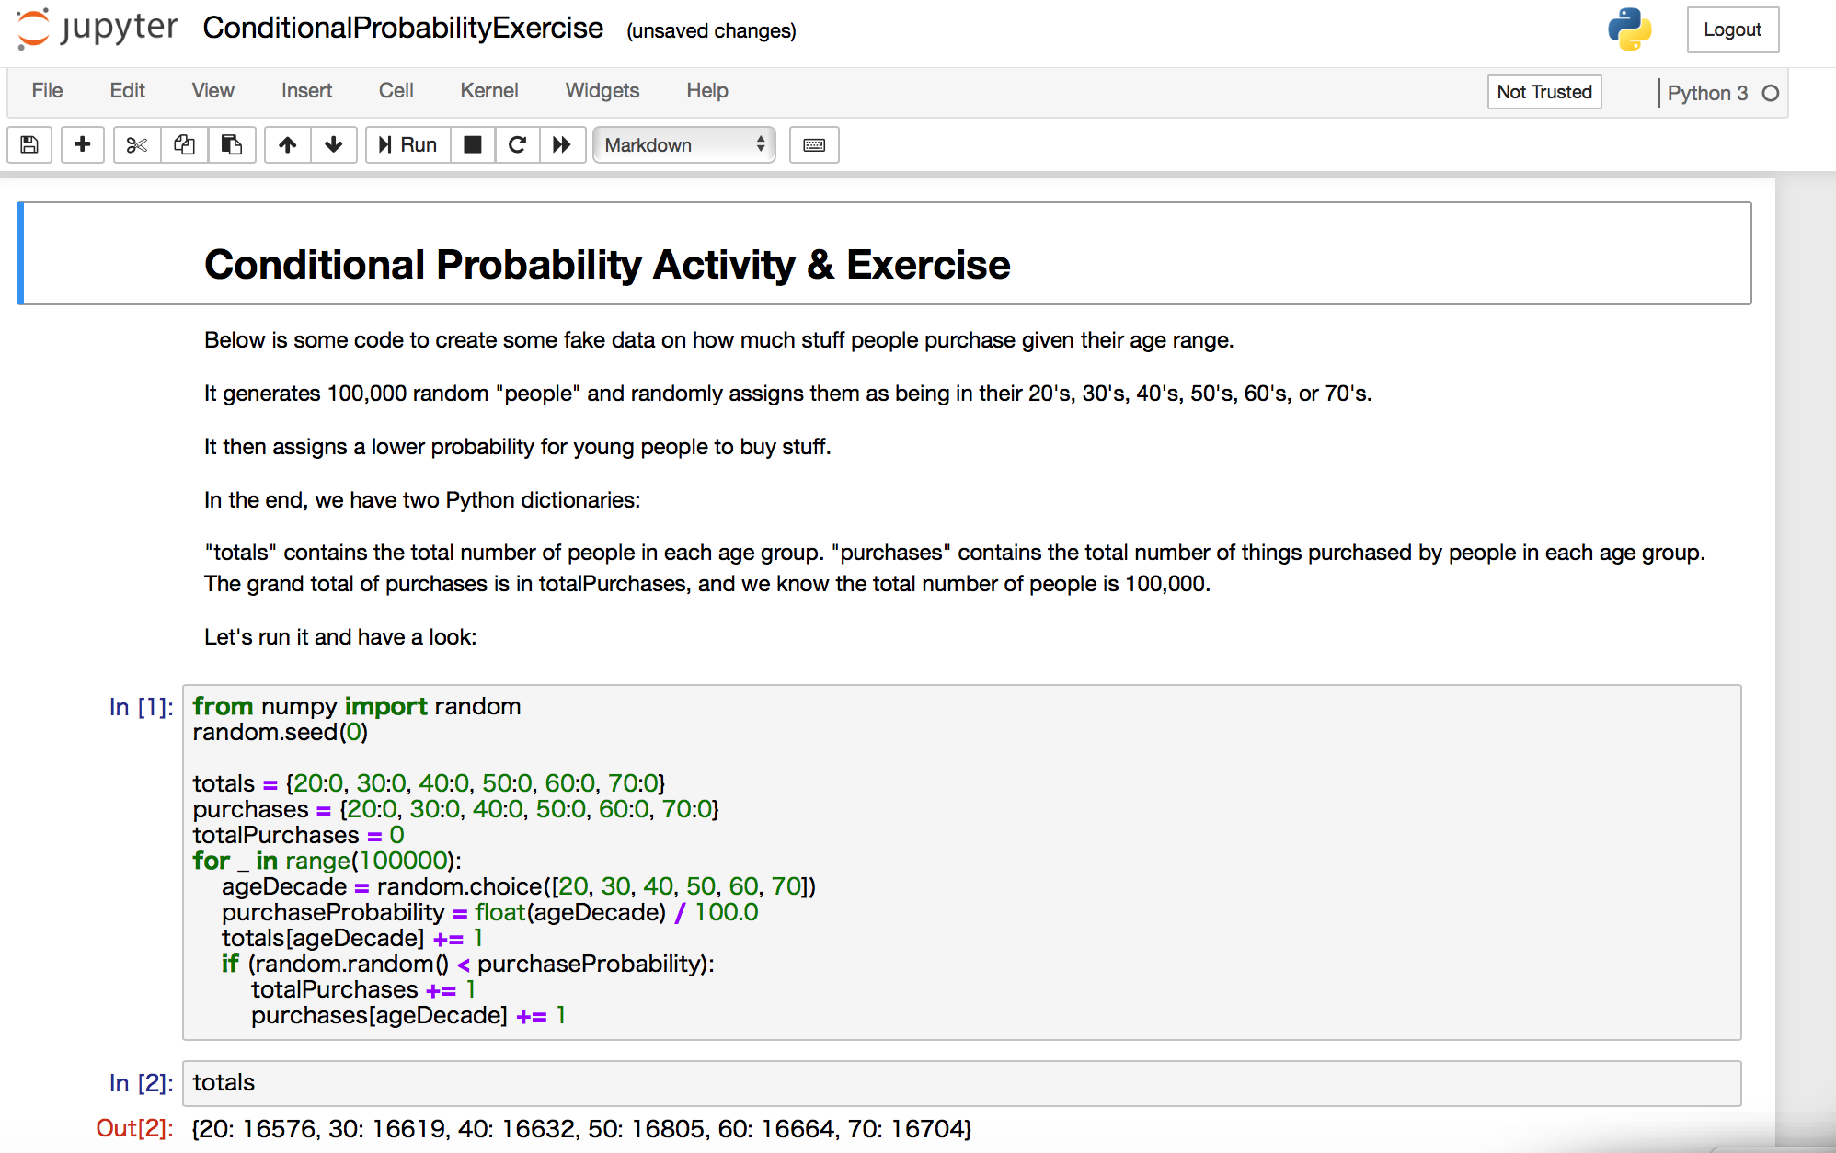Open the command palette keyboard icon
Viewport: 1836px width, 1153px height.
tap(814, 145)
